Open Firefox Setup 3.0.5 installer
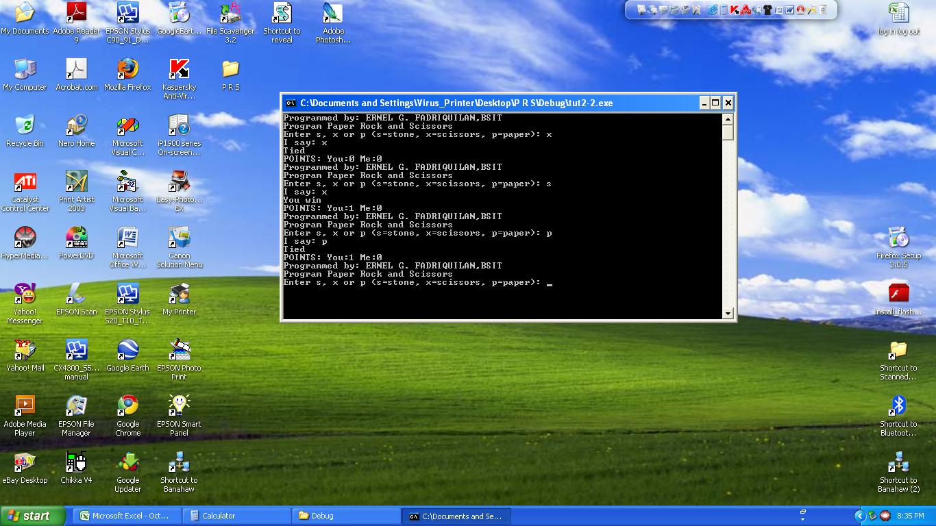This screenshot has width=936, height=526. coord(898,247)
